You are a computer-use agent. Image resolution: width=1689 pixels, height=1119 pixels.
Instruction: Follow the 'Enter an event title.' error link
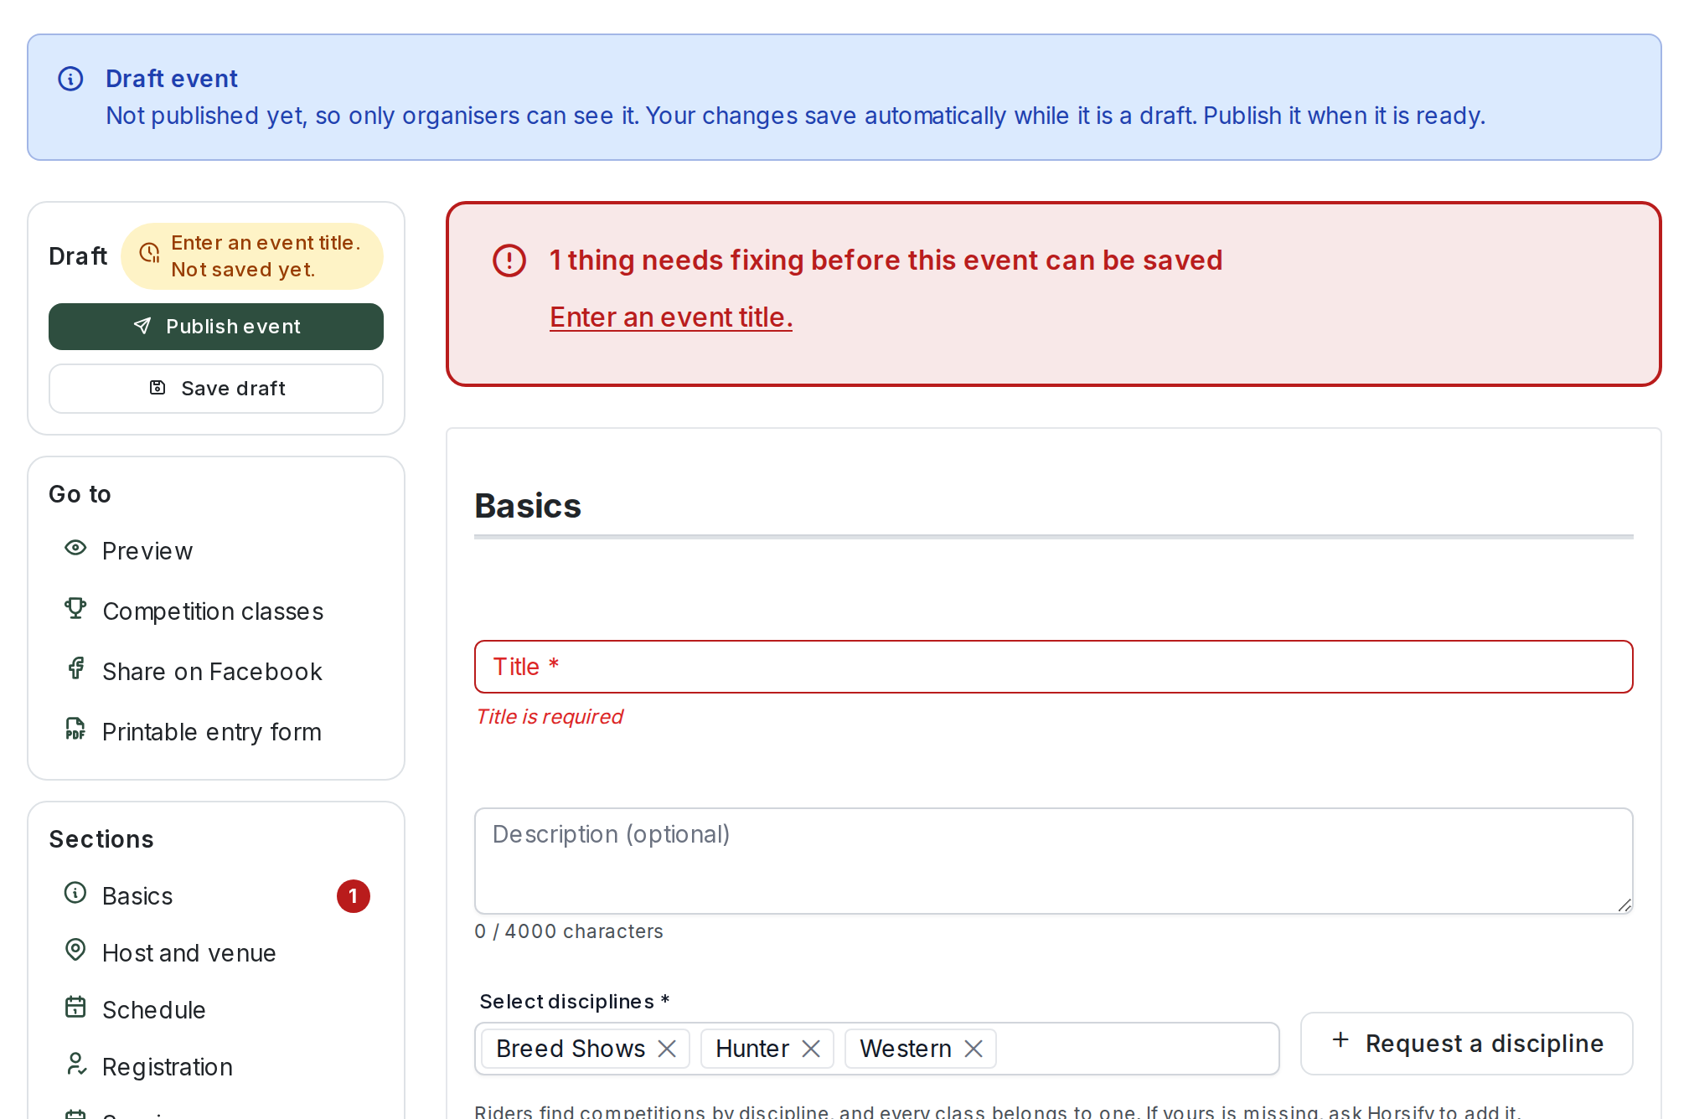point(671,317)
